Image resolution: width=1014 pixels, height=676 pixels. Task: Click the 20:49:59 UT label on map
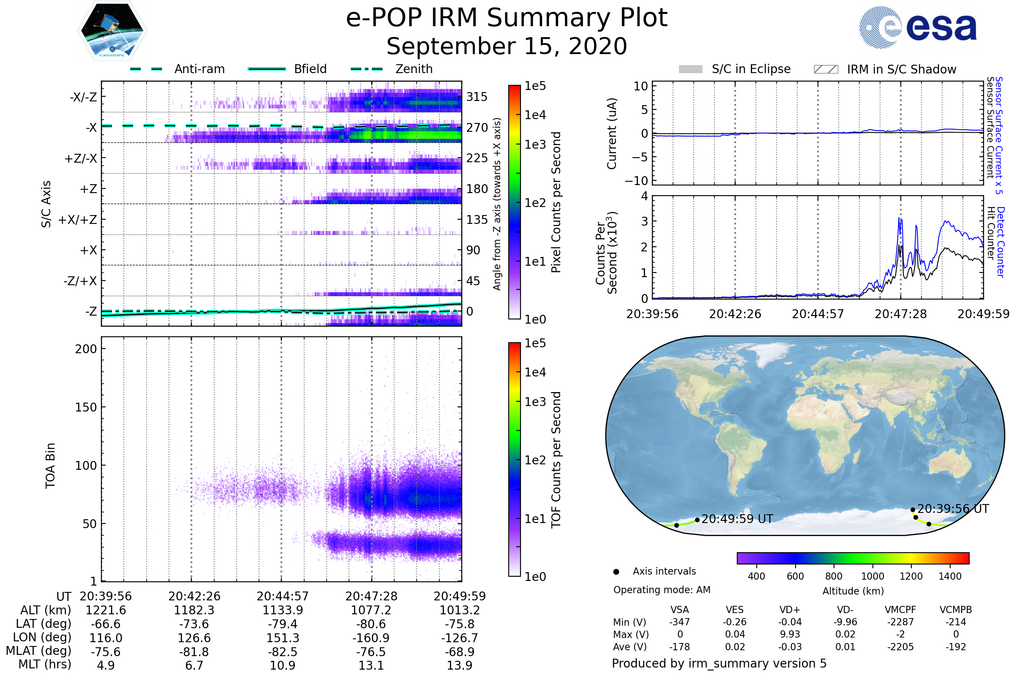pyautogui.click(x=737, y=519)
